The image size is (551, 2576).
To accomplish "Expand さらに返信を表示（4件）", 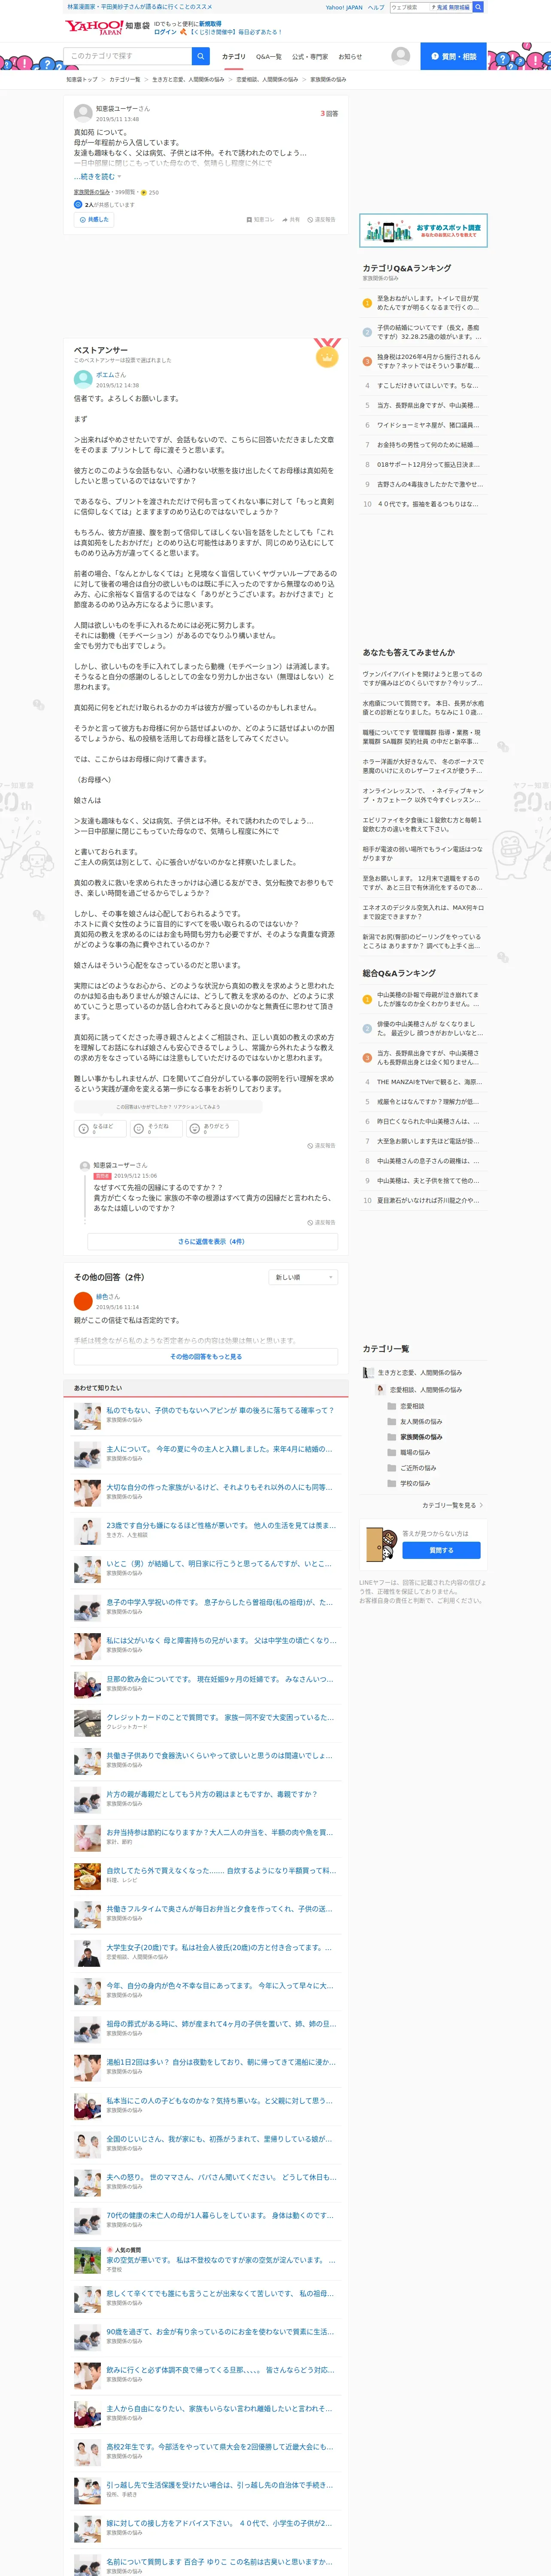I will pyautogui.click(x=212, y=1241).
